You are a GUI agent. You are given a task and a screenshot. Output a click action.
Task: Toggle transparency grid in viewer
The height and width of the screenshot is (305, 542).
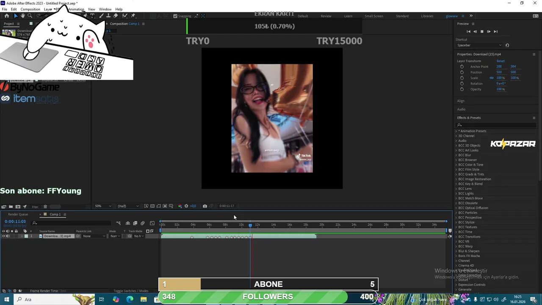[152, 206]
